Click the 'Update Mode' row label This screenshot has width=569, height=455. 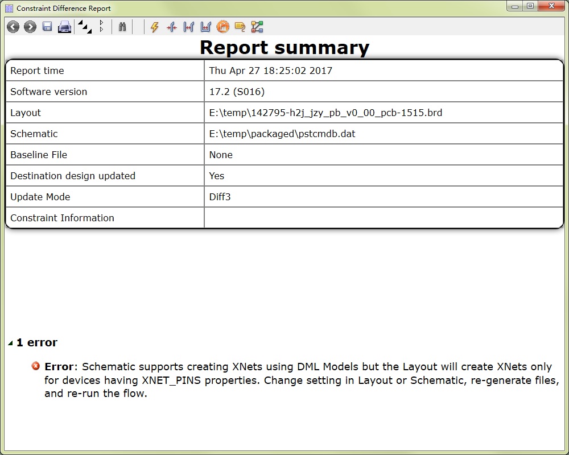click(x=40, y=197)
